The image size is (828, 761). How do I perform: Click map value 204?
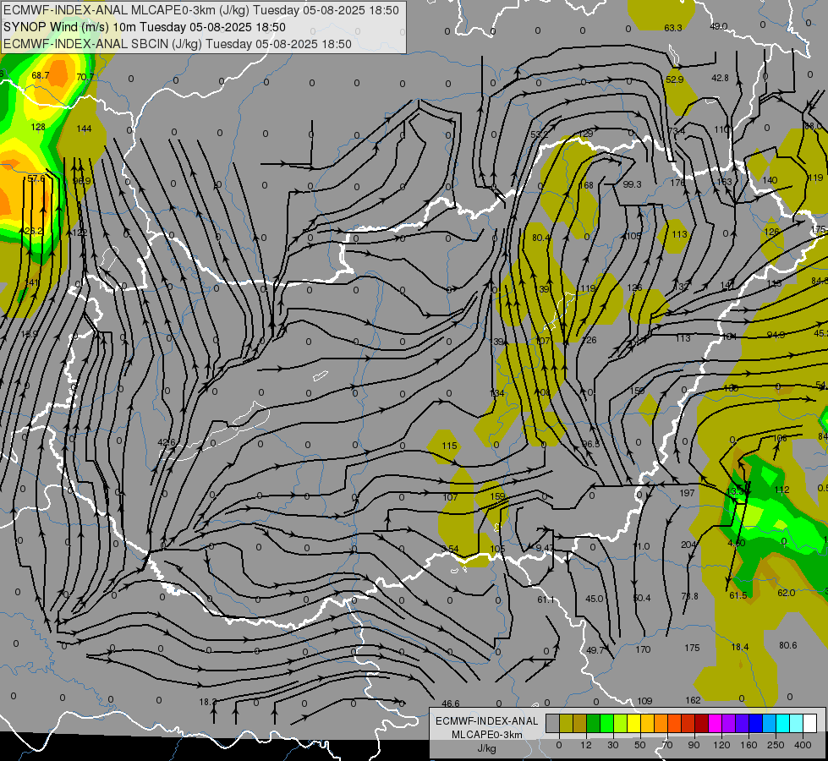click(x=688, y=545)
